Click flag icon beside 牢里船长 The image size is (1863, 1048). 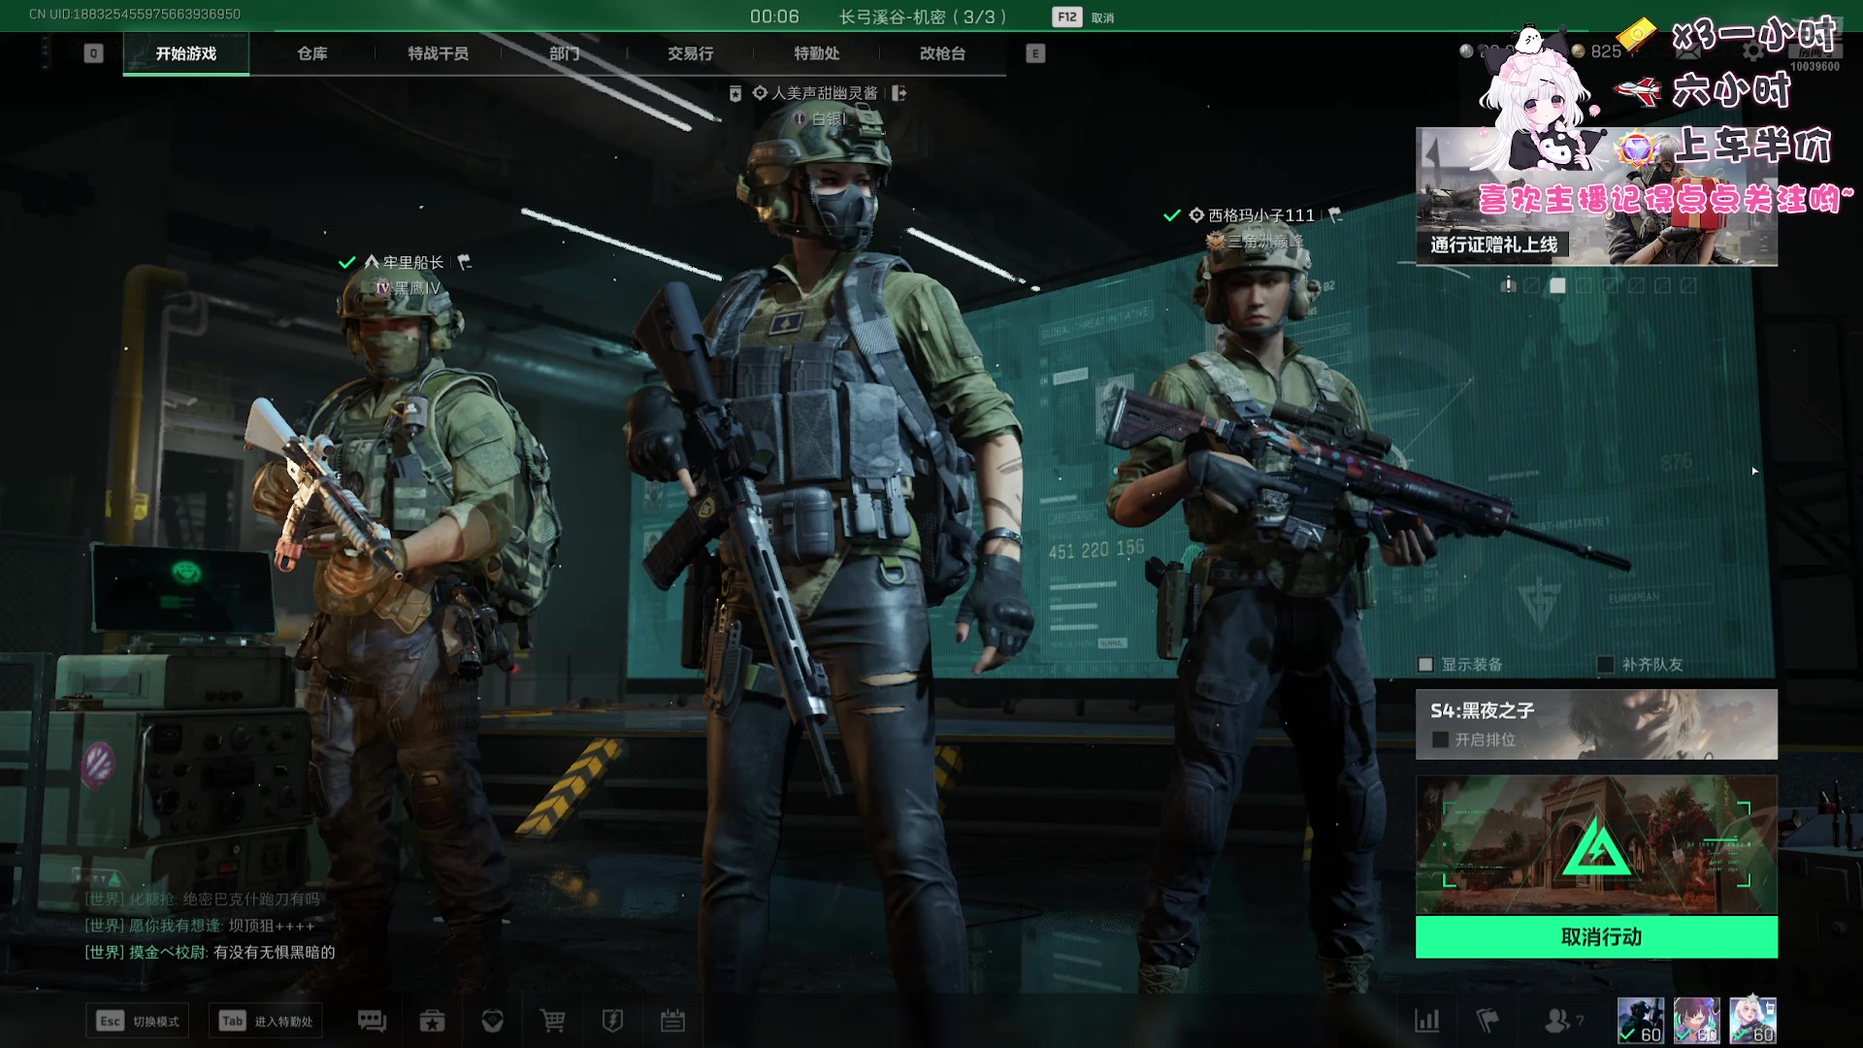(465, 262)
